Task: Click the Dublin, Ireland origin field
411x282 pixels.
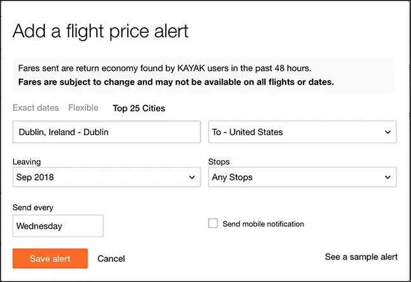Action: (106, 132)
